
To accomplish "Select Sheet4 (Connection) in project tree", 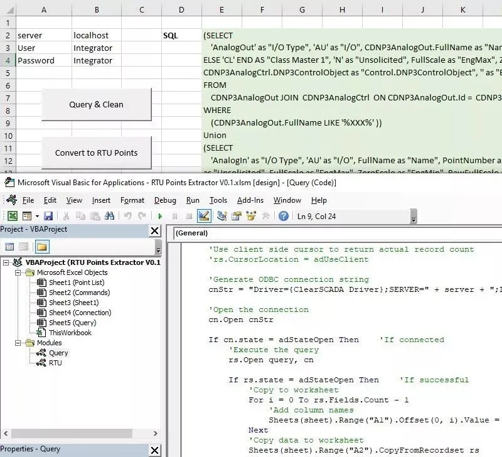I will [x=80, y=313].
